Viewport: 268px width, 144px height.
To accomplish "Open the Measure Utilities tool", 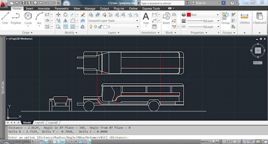I will (244, 18).
